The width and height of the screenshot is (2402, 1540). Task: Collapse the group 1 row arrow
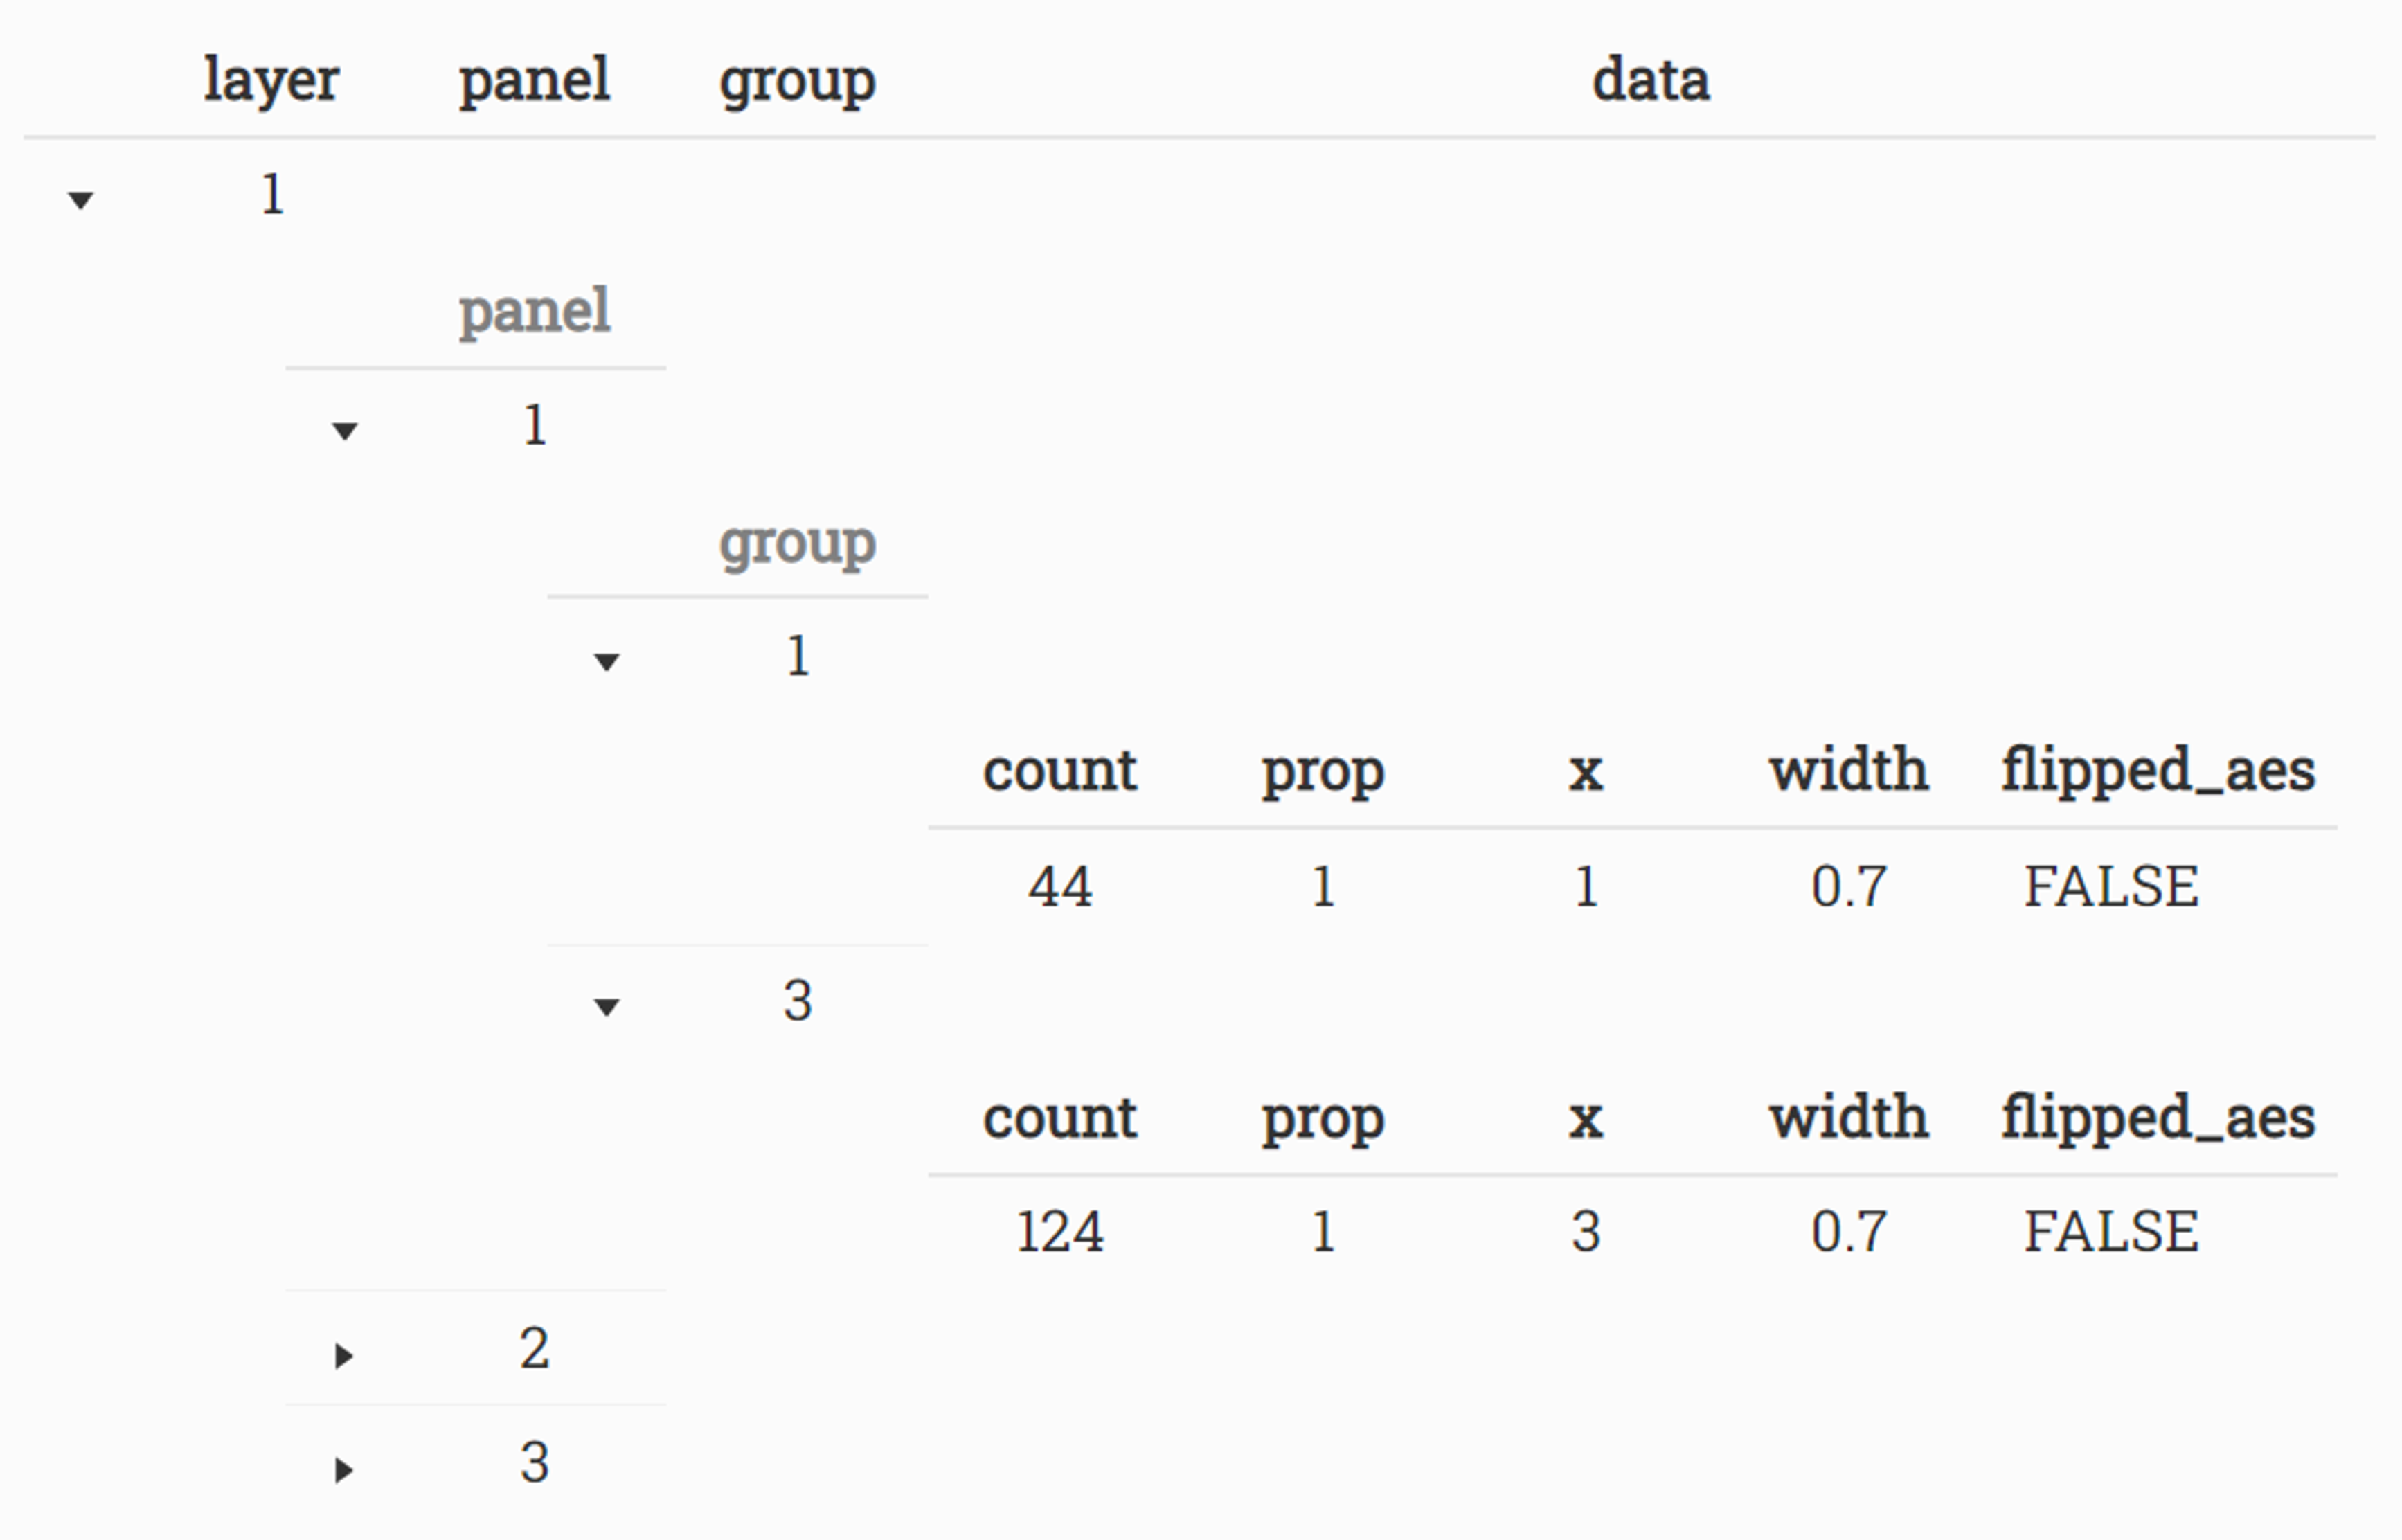click(x=607, y=661)
